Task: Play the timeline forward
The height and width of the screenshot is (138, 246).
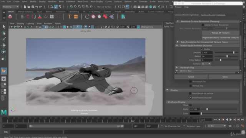Action: click(231, 120)
